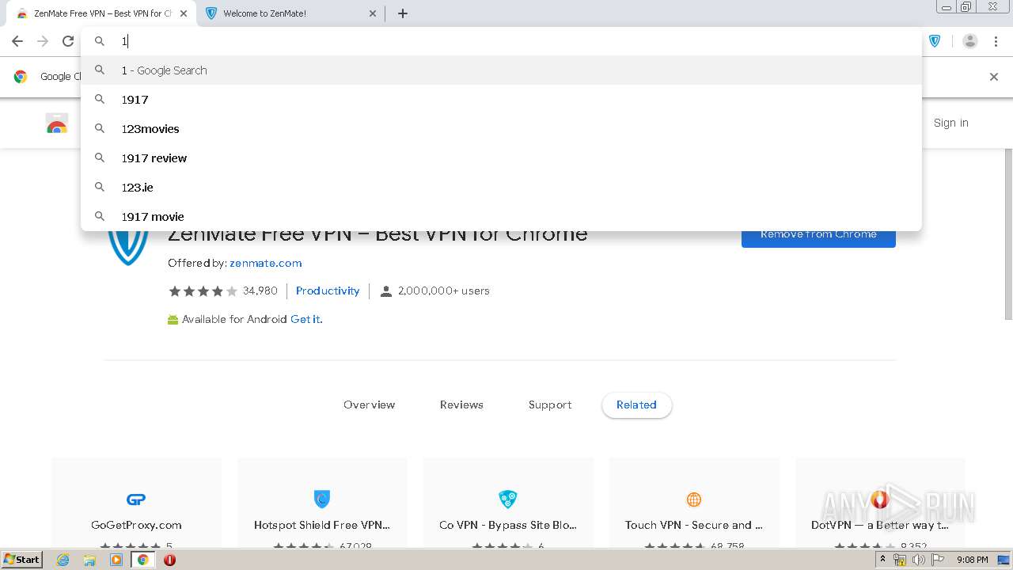1013x570 pixels.
Task: Dismiss the infobar with the X button
Action: coord(994,77)
